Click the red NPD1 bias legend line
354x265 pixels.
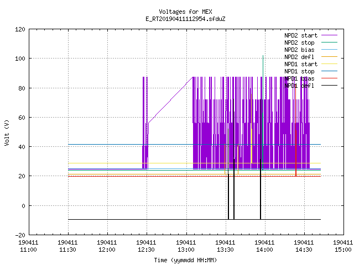tap(329, 78)
